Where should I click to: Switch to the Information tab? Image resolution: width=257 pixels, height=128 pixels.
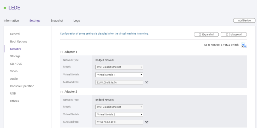tap(11, 20)
